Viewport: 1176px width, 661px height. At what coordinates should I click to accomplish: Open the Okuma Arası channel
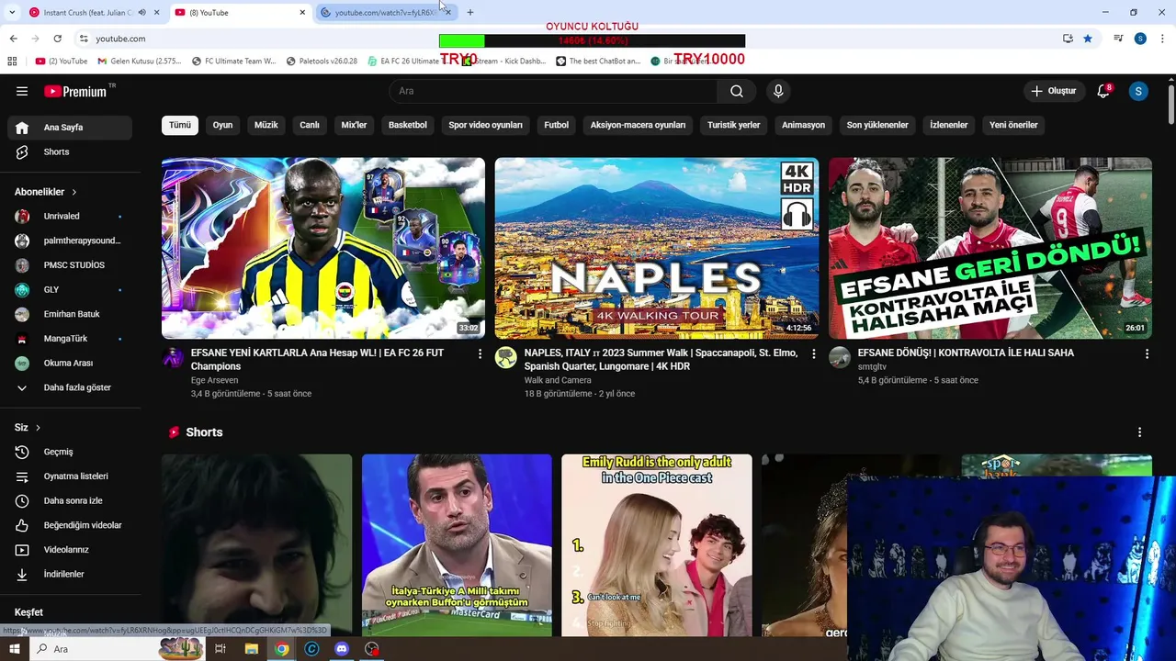click(x=70, y=363)
